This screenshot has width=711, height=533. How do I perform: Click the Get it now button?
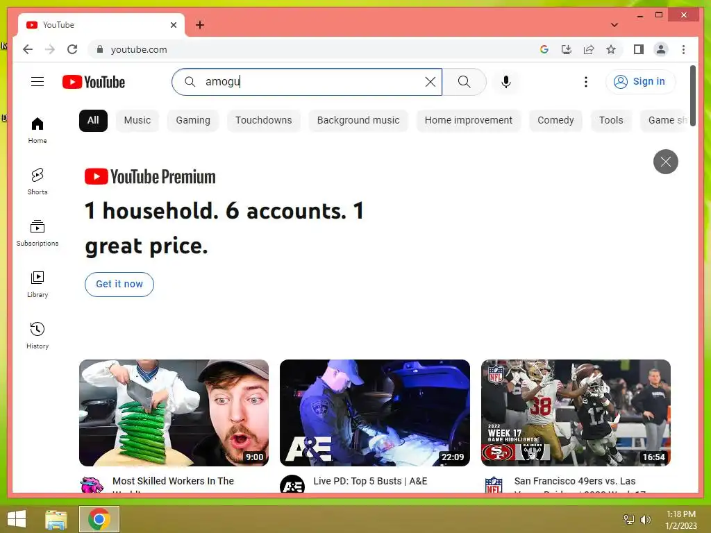(x=119, y=284)
